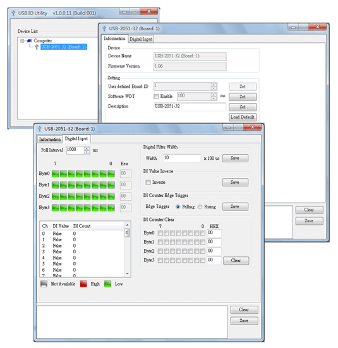Set the Software WDT value

coord(243,97)
